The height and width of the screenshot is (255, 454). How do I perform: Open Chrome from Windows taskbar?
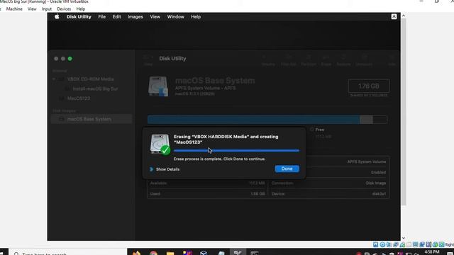click(x=153, y=253)
